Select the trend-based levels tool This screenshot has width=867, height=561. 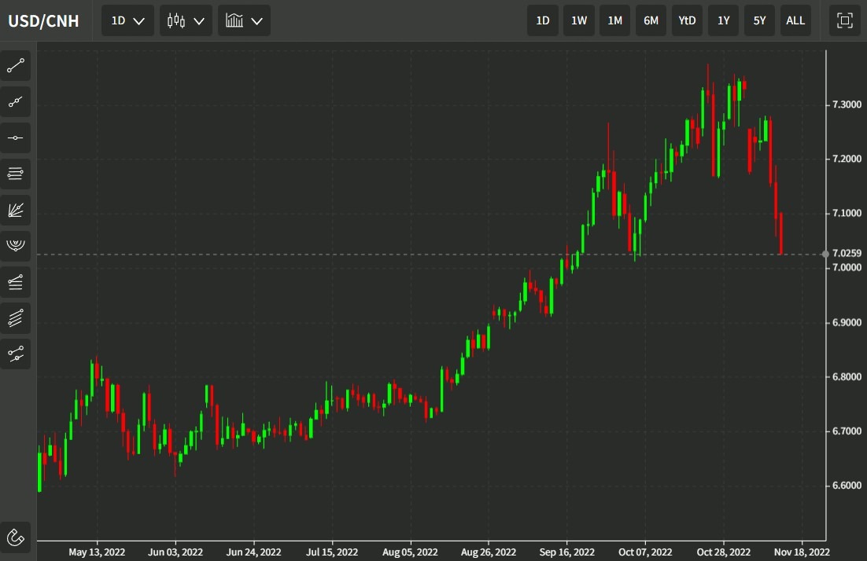coord(16,282)
